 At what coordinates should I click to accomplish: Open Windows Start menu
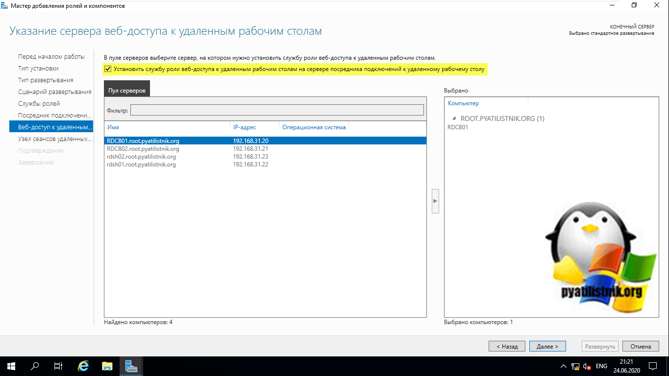coord(11,366)
